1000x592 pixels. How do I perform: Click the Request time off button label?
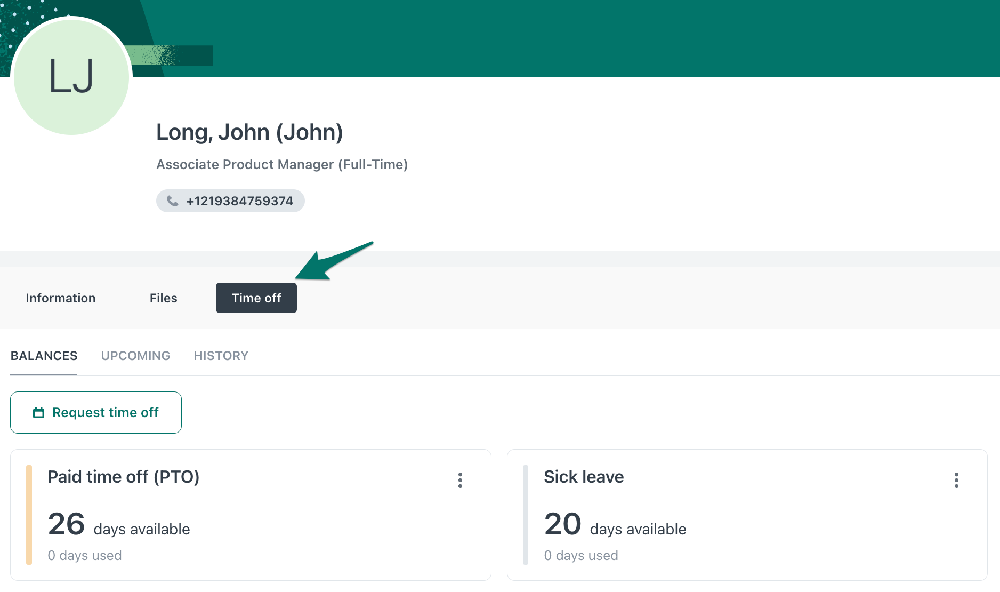tap(106, 413)
